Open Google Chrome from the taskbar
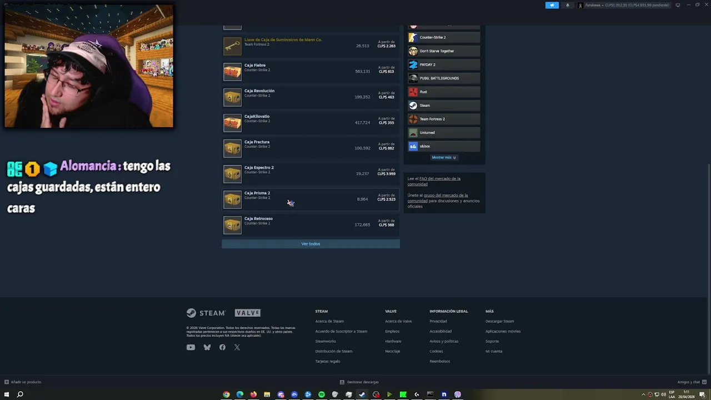 [x=226, y=394]
